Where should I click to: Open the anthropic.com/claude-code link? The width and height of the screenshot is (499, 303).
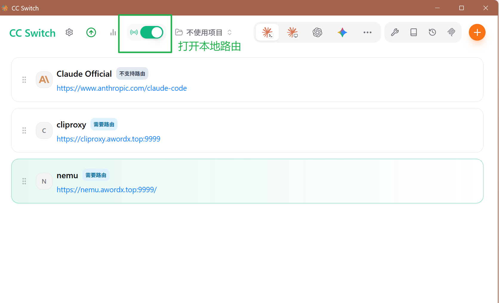(122, 88)
